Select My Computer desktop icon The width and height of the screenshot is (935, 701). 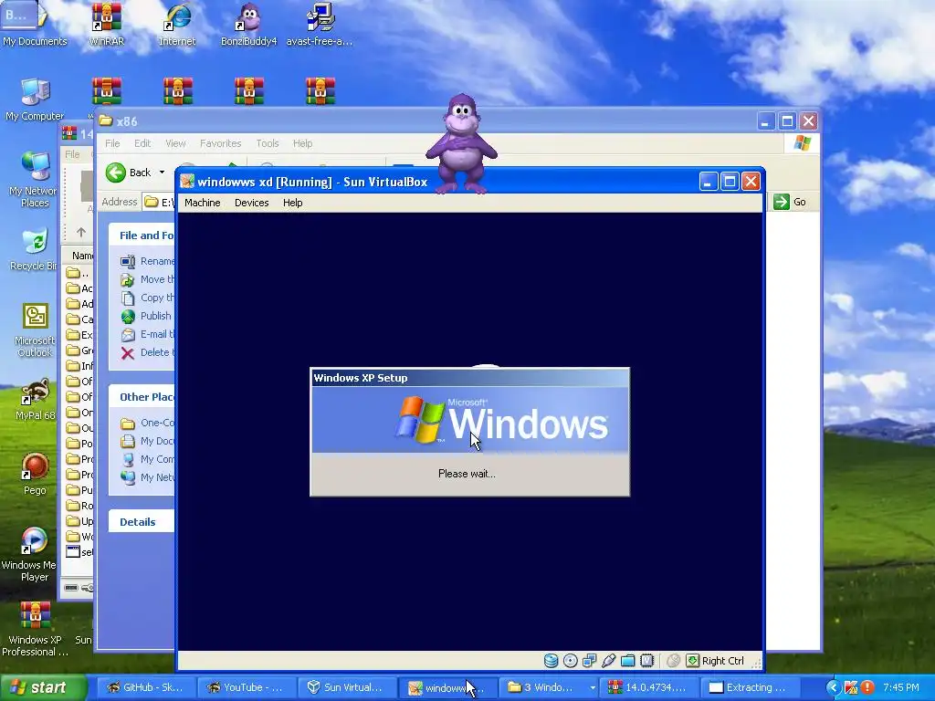pos(35,99)
